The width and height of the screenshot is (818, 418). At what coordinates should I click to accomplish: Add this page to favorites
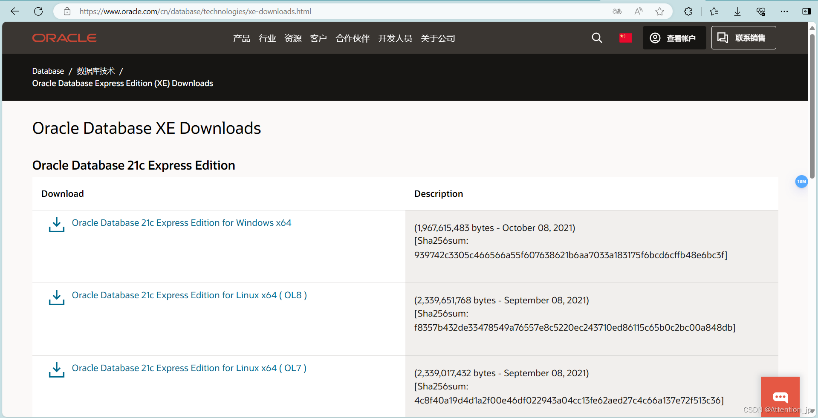[659, 12]
